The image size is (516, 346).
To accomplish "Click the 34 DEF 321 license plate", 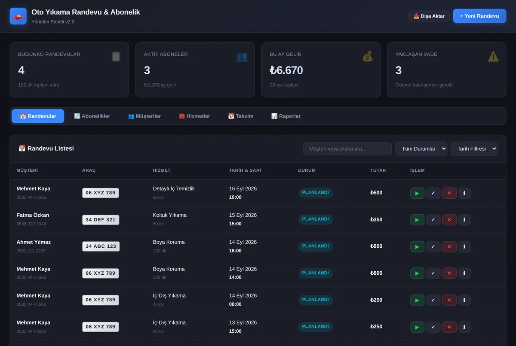I will click(101, 220).
